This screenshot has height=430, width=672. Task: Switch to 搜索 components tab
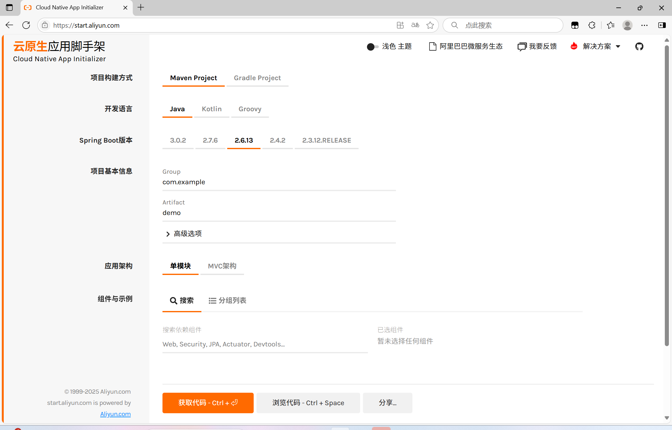click(182, 301)
